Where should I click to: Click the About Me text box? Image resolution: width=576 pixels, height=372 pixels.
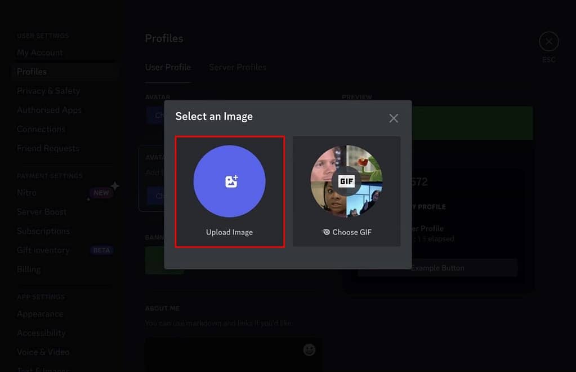tap(234, 355)
